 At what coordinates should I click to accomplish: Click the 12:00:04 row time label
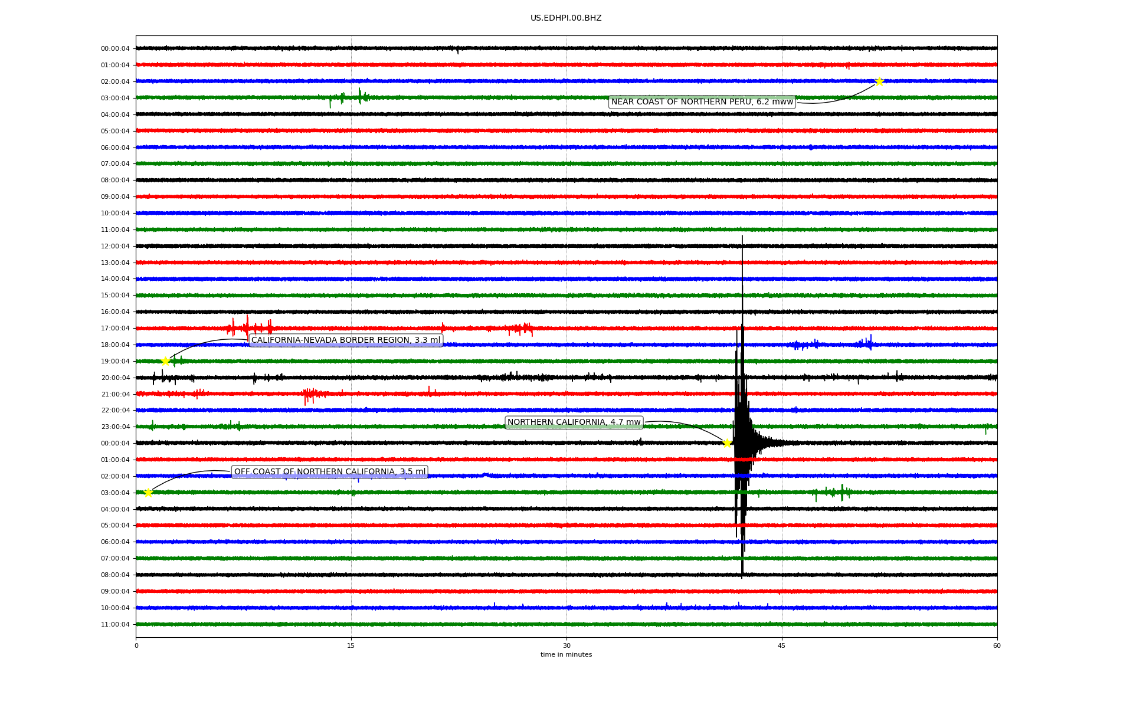tap(115, 247)
